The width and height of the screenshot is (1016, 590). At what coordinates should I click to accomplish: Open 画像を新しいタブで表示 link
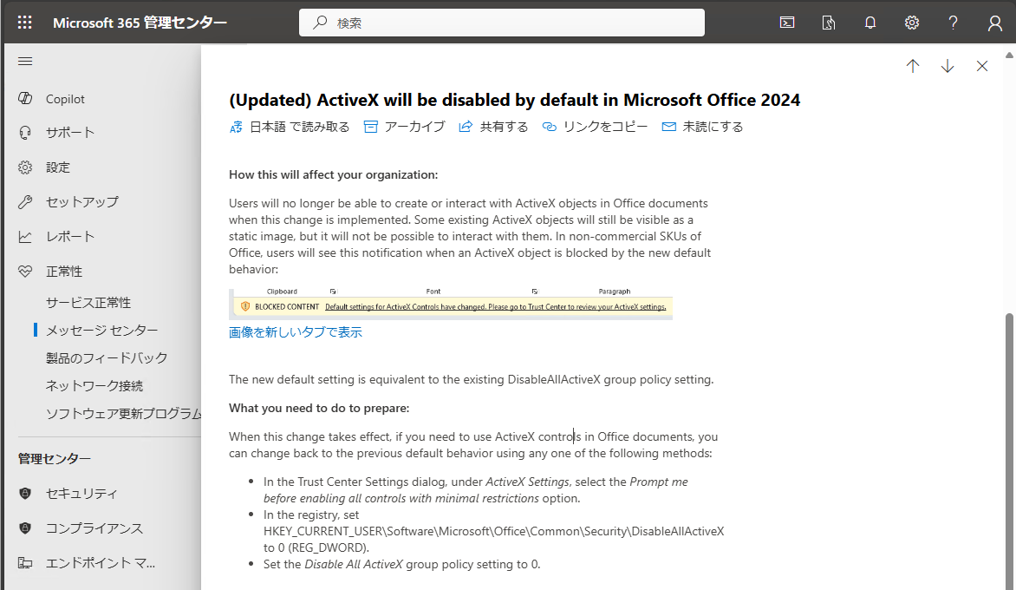pos(296,332)
